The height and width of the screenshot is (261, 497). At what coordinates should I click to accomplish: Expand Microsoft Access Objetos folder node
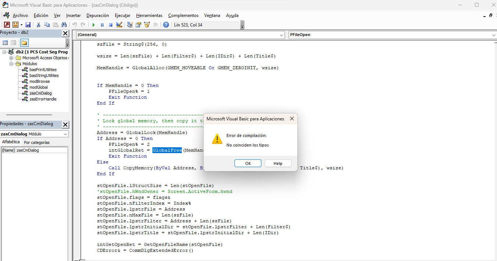click(11, 58)
